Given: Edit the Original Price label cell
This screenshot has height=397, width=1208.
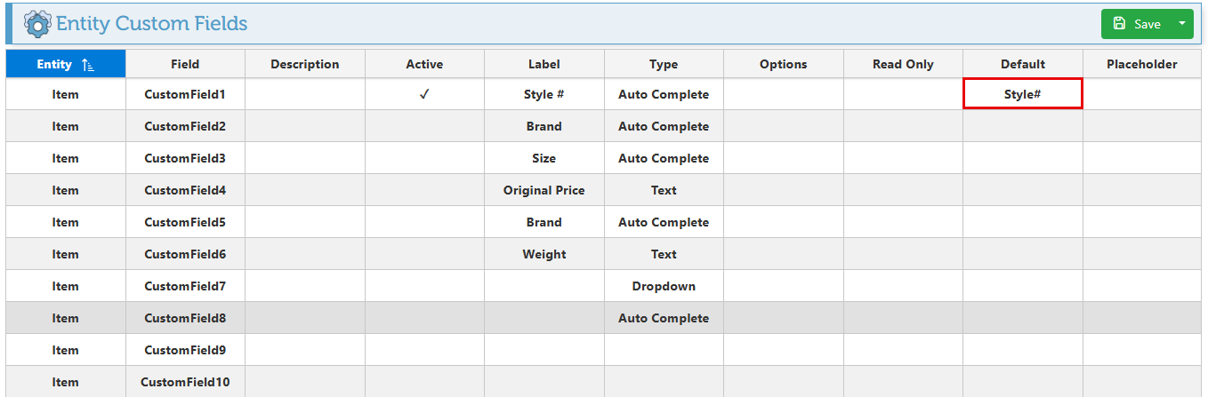Looking at the screenshot, I should (544, 190).
